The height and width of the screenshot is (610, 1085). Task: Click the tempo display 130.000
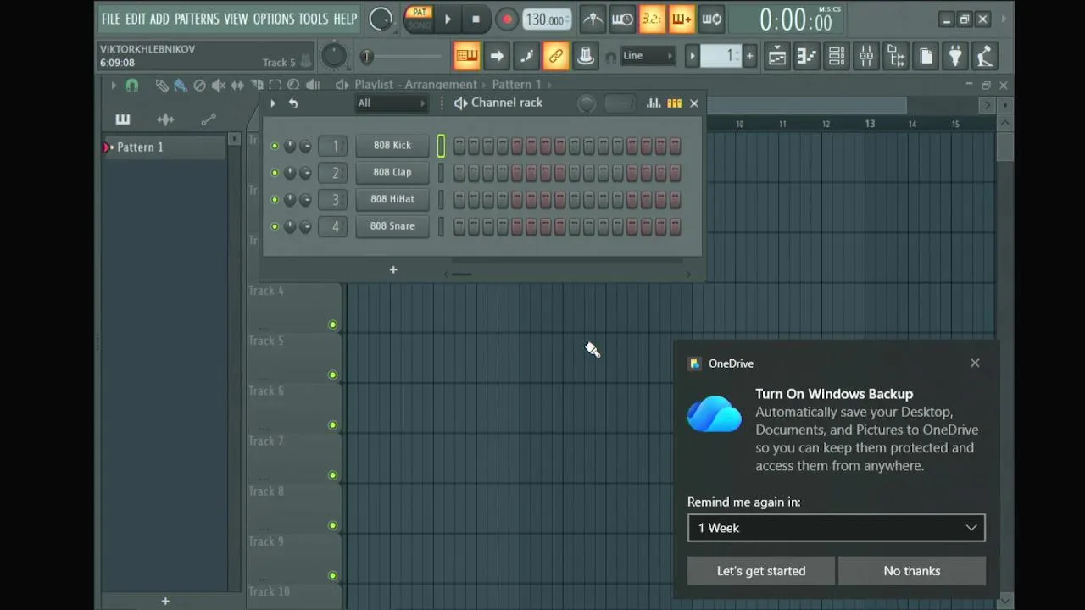click(546, 19)
